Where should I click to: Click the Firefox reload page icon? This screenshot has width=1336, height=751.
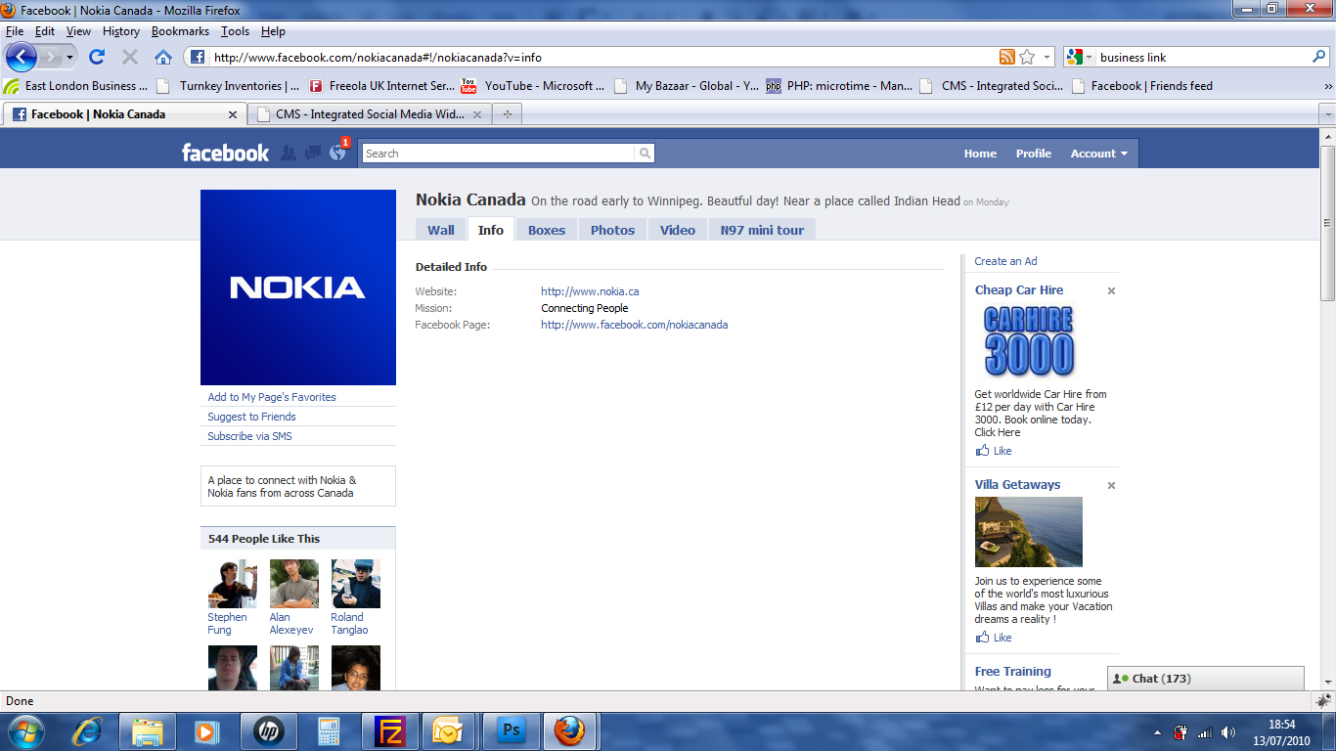[97, 57]
